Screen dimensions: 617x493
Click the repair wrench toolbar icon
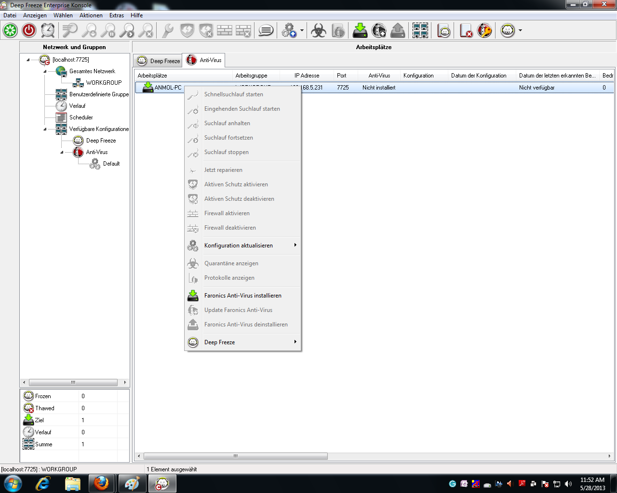click(x=167, y=30)
